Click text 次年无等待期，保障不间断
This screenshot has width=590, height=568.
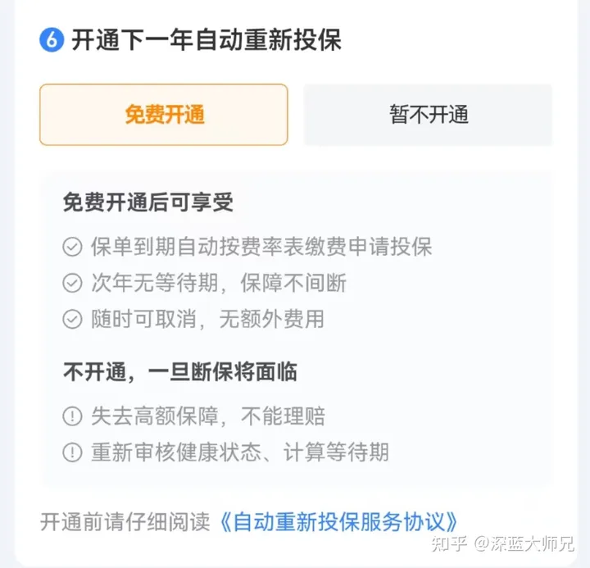[219, 283]
